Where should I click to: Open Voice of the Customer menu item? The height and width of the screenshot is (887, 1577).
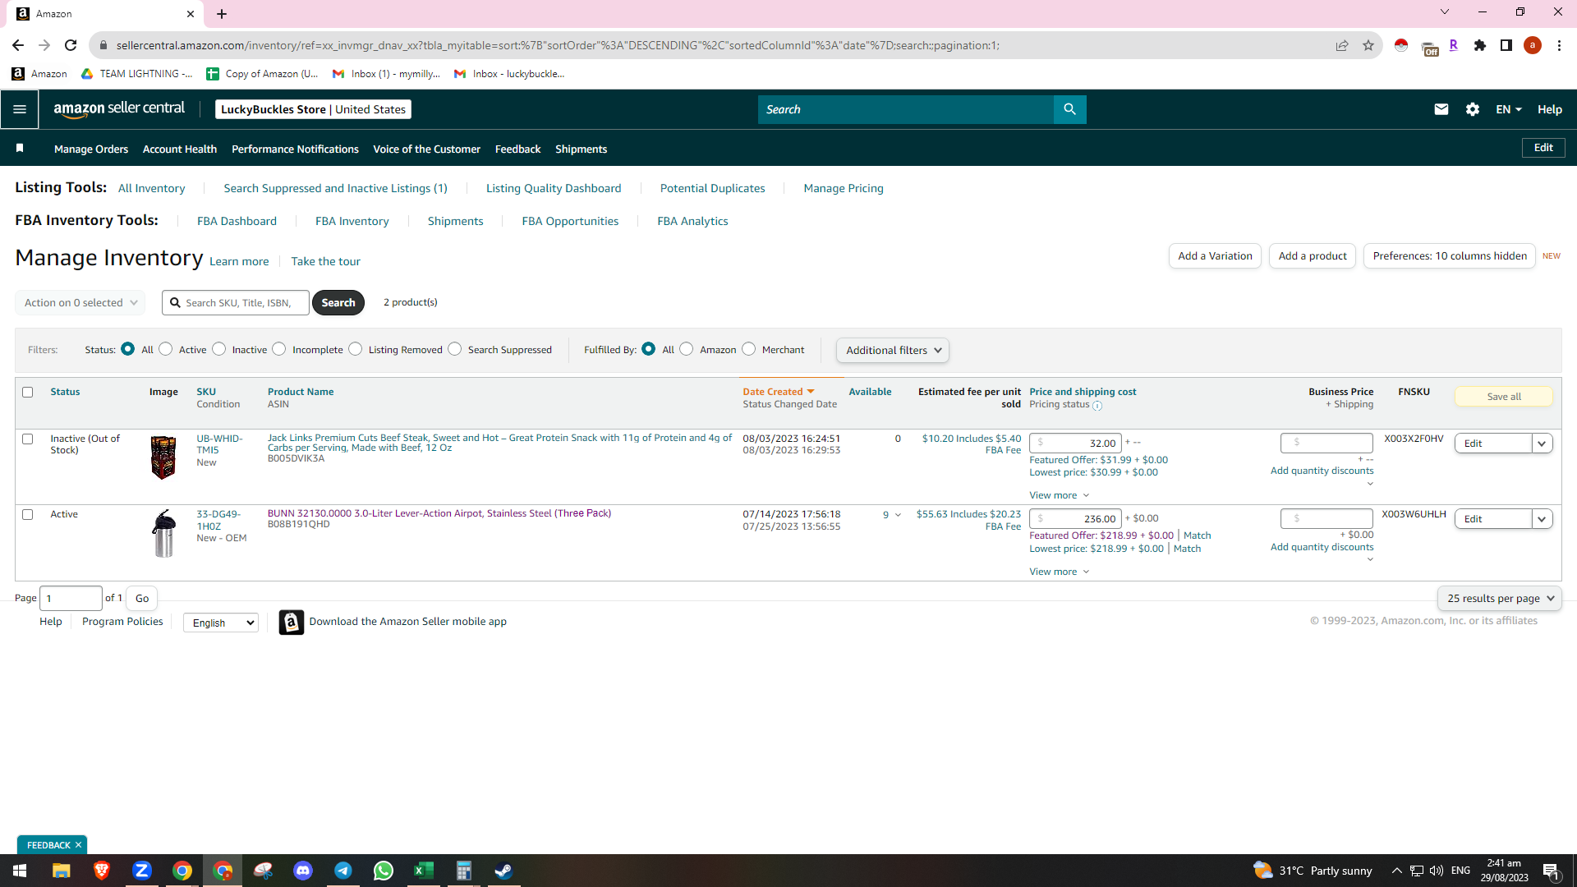pyautogui.click(x=426, y=149)
